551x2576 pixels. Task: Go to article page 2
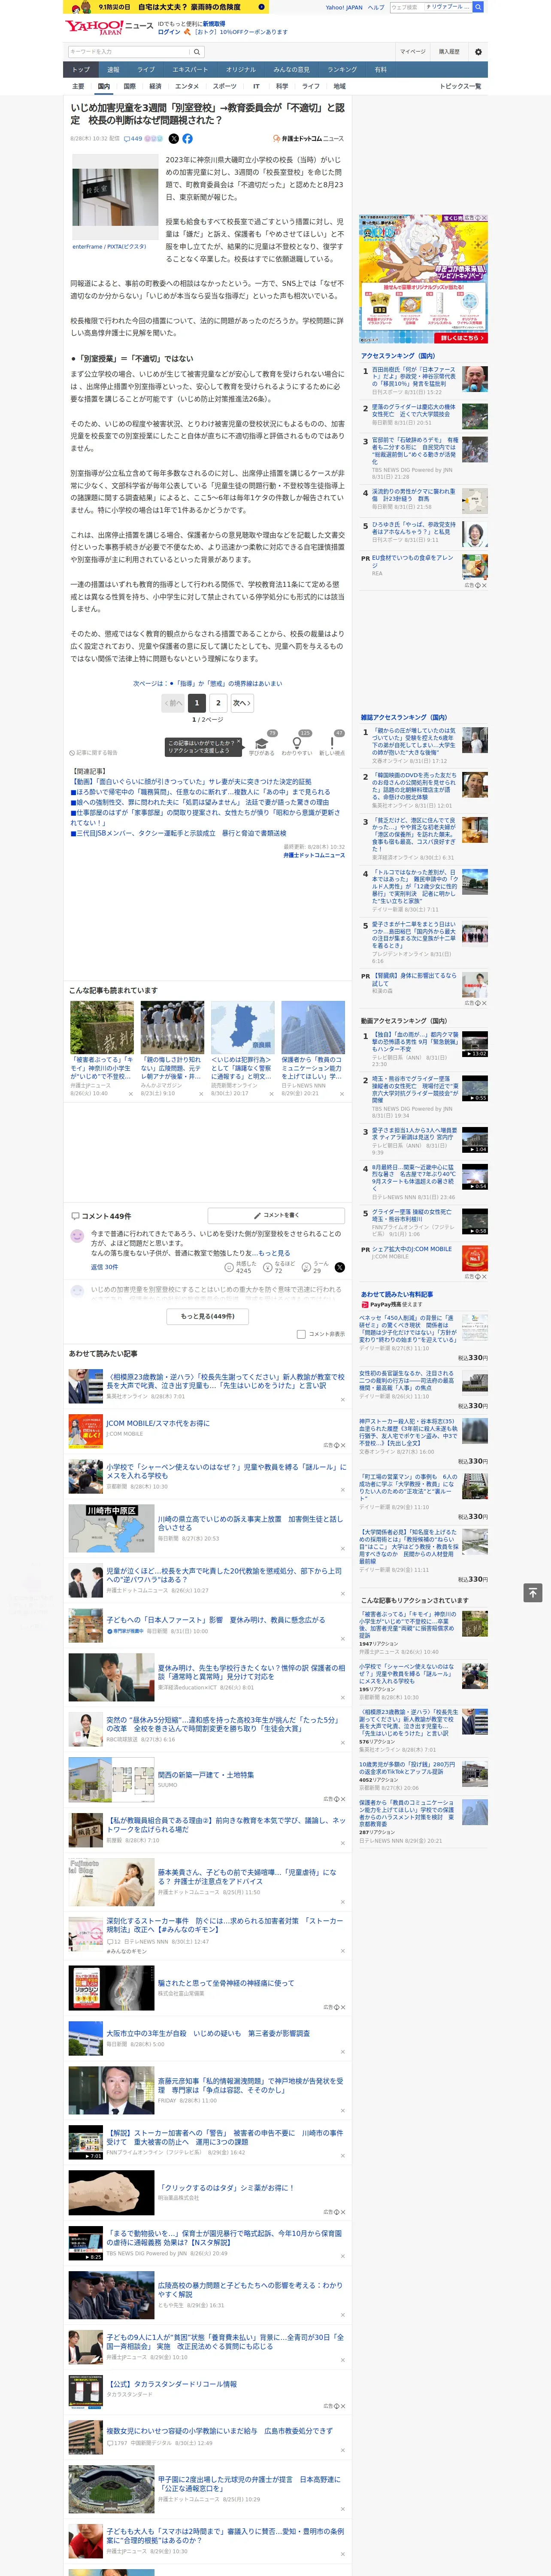click(x=218, y=703)
